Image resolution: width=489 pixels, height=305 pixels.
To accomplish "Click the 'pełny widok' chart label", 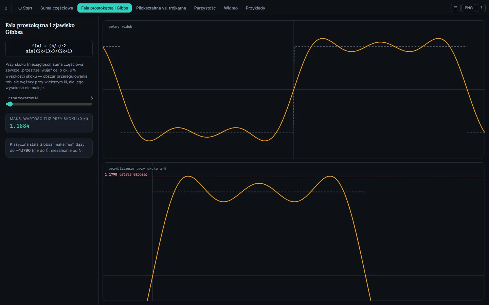I will click(x=121, y=27).
